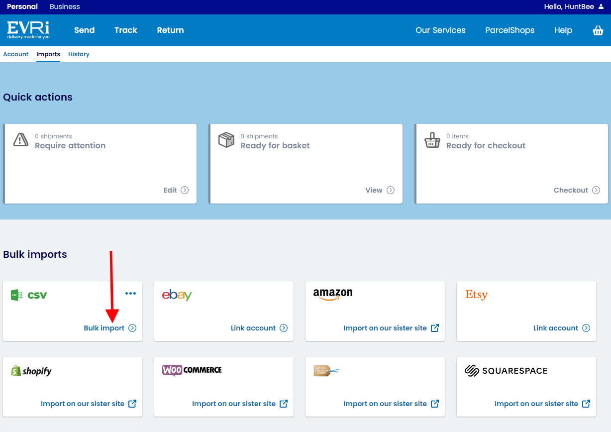The width and height of the screenshot is (611, 432).
Task: Click the external link icon on the Not On The High Street card
Action: pyautogui.click(x=435, y=404)
